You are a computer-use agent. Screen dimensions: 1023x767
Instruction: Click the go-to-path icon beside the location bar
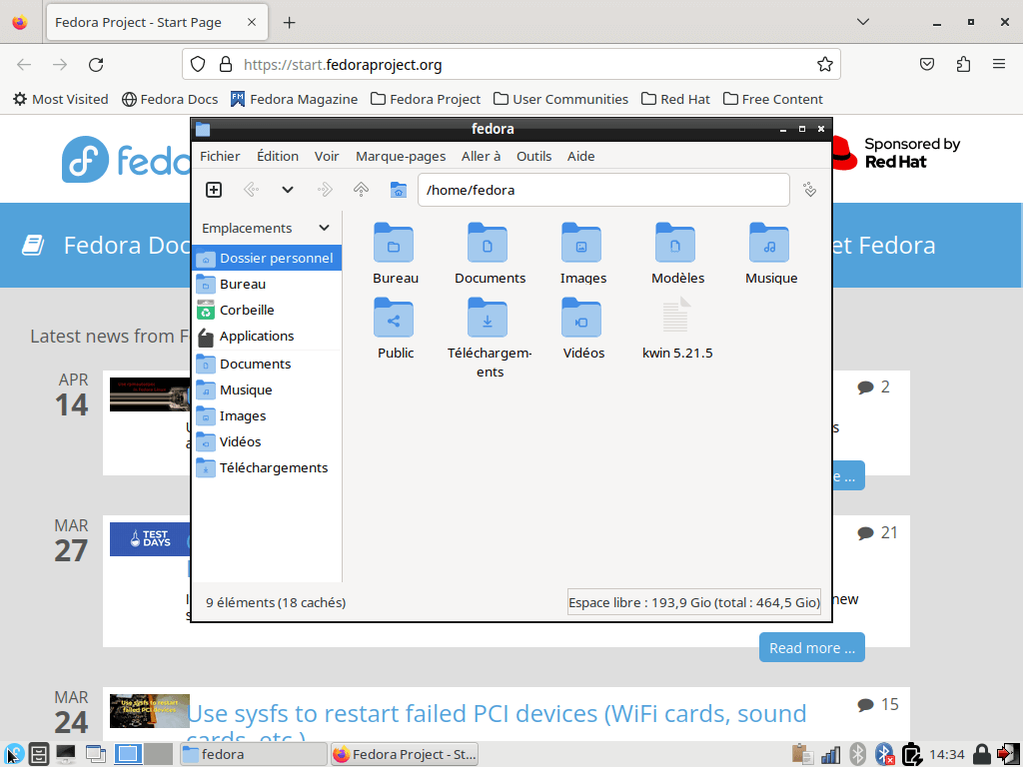click(809, 190)
